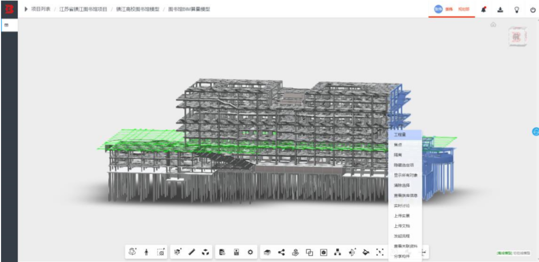
Task: Choose 焦点 from the context menu
Action: point(405,145)
